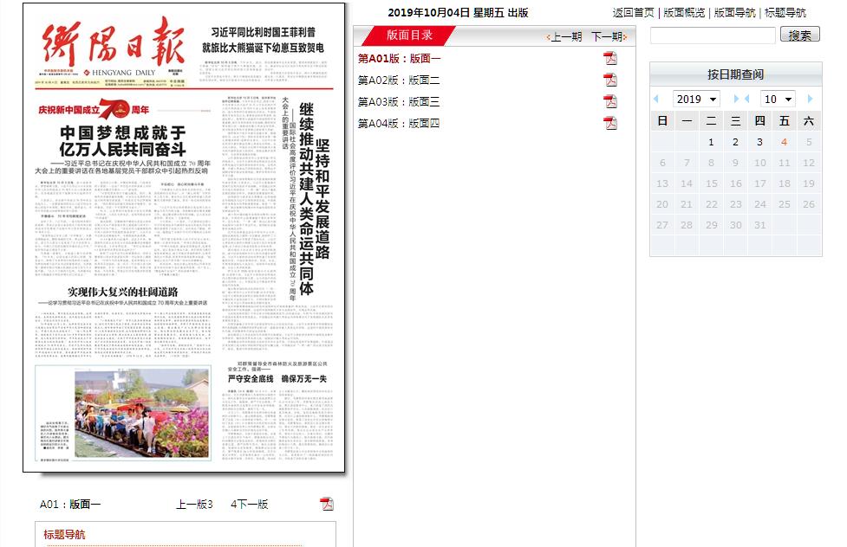The image size is (847, 547).
Task: Focus the search text field
Action: coord(713,35)
